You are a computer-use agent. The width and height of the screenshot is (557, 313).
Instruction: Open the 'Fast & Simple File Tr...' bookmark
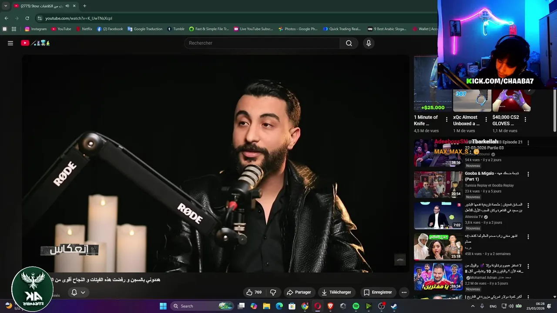tap(209, 29)
